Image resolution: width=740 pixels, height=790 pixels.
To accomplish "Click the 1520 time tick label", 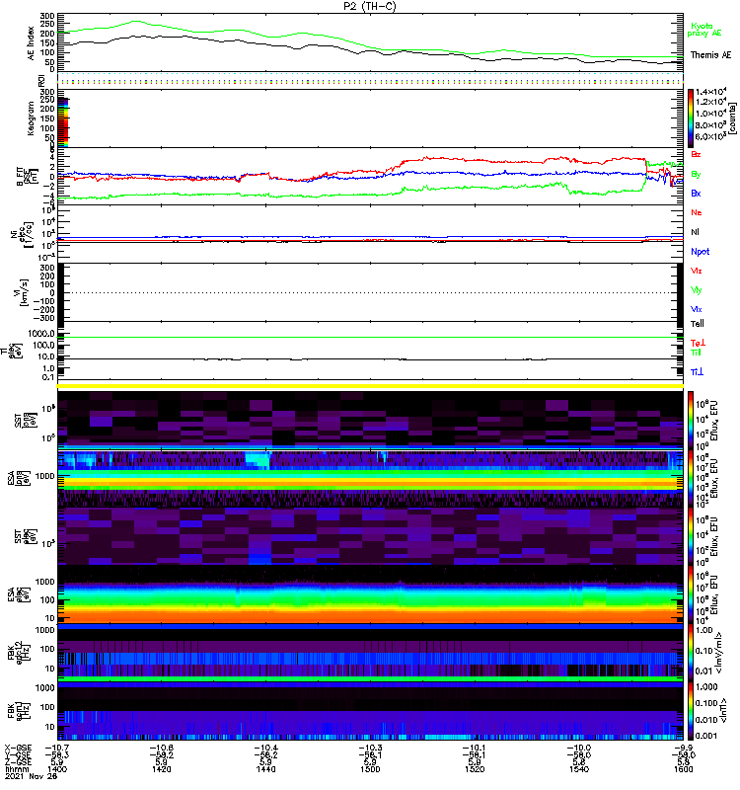I will [475, 769].
